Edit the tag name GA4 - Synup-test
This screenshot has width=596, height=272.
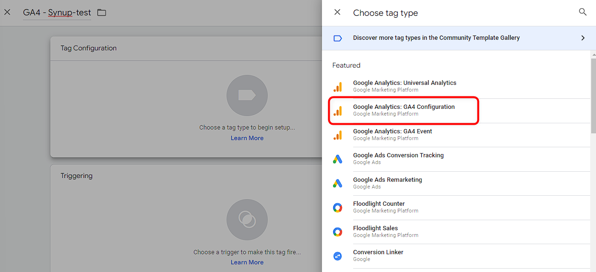pyautogui.click(x=57, y=12)
